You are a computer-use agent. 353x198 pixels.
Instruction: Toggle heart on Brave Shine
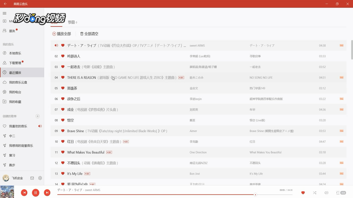(x=63, y=131)
